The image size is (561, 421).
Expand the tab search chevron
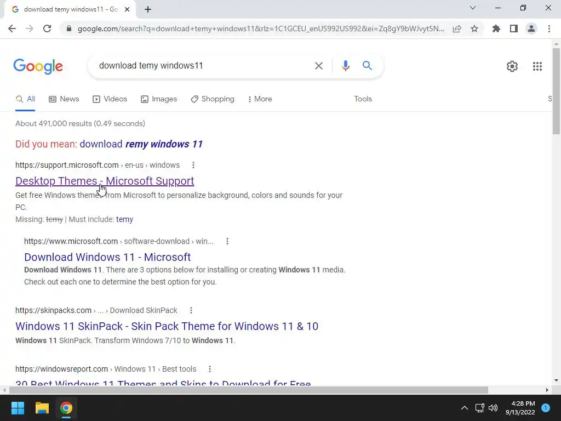point(473,8)
